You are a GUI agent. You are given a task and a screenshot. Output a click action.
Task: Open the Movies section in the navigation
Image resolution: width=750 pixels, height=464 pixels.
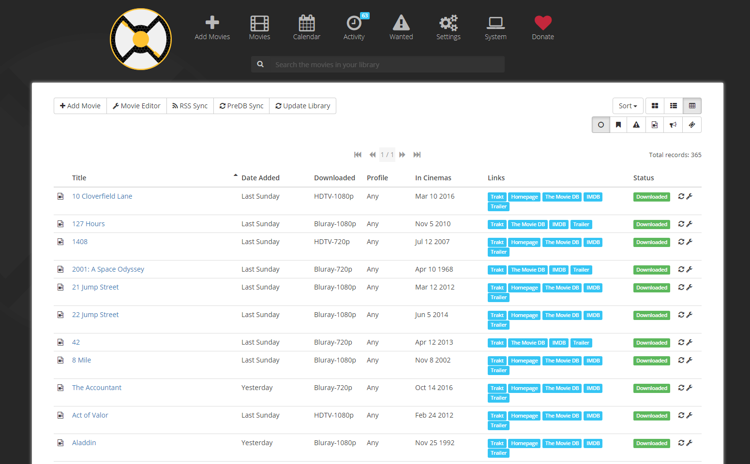point(259,28)
